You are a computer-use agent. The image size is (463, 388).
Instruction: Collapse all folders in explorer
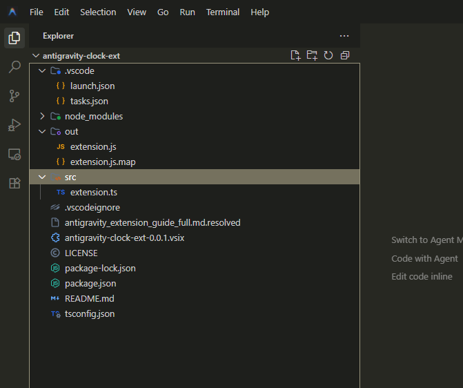point(345,55)
